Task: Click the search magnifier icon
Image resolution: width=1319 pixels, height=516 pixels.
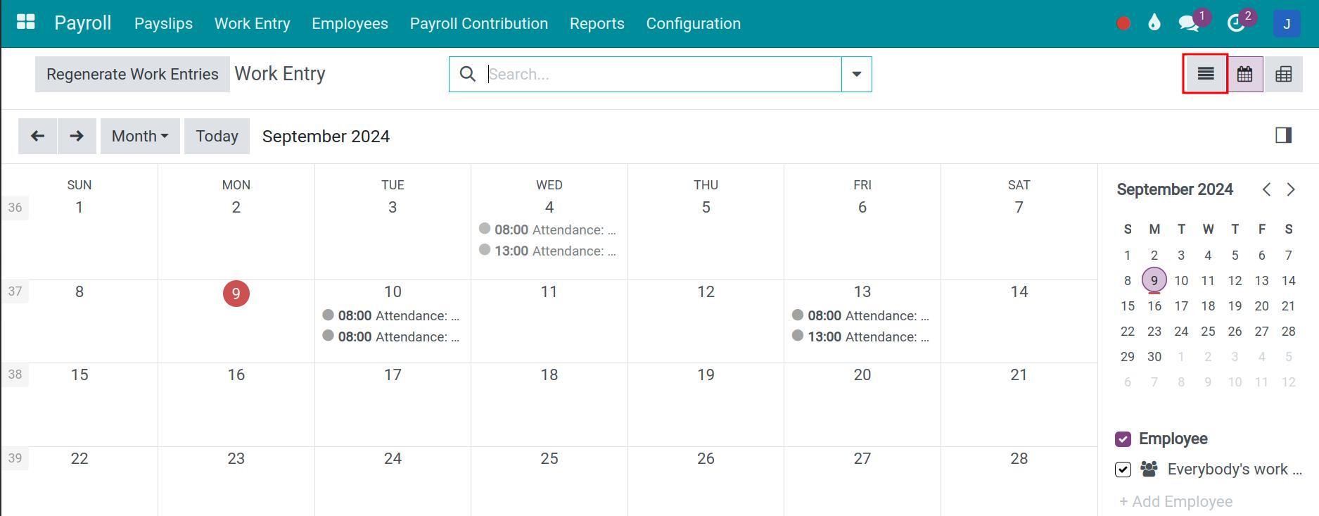Action: [x=468, y=74]
